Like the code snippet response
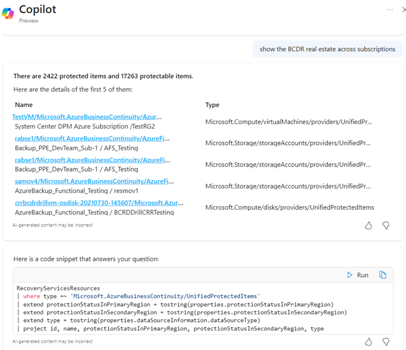Screen dimensions: 406x350 point(369,342)
